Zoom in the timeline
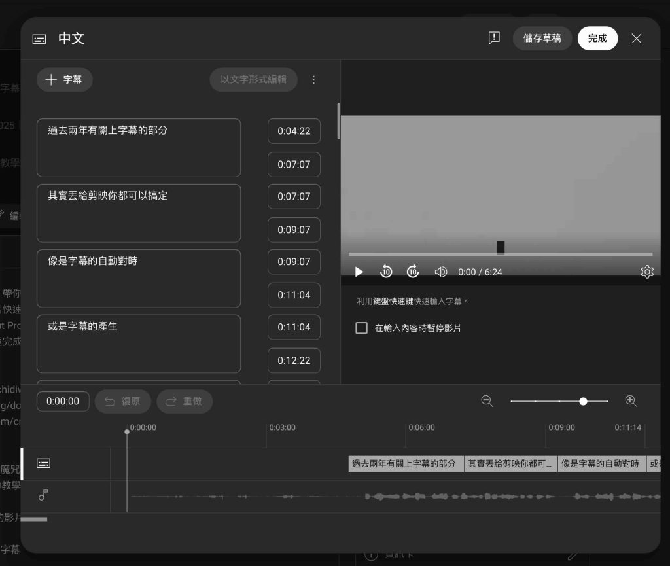This screenshot has height=566, width=670. (x=631, y=401)
